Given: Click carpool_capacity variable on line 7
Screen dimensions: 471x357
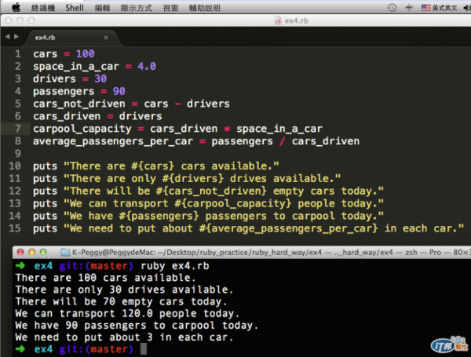Looking at the screenshot, I should click(82, 129).
